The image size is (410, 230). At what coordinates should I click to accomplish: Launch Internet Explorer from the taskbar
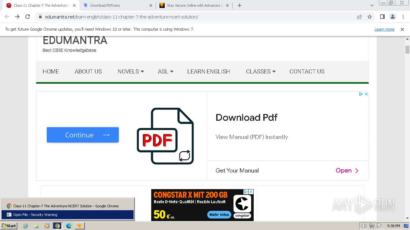pyautogui.click(x=26, y=226)
